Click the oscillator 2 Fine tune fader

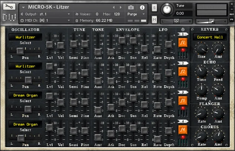pos(85,73)
